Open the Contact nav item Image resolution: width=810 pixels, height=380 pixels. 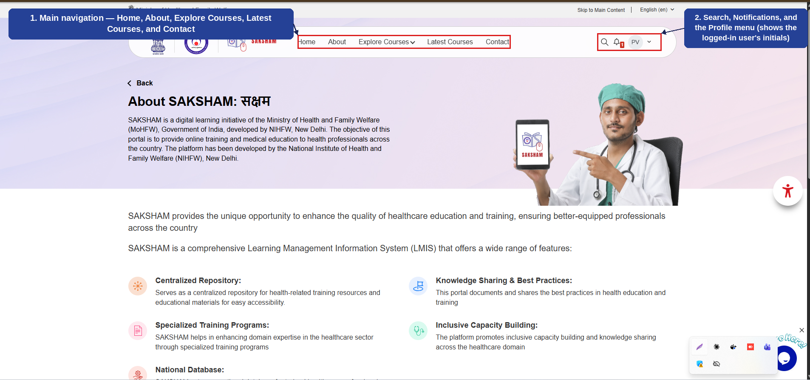point(497,42)
